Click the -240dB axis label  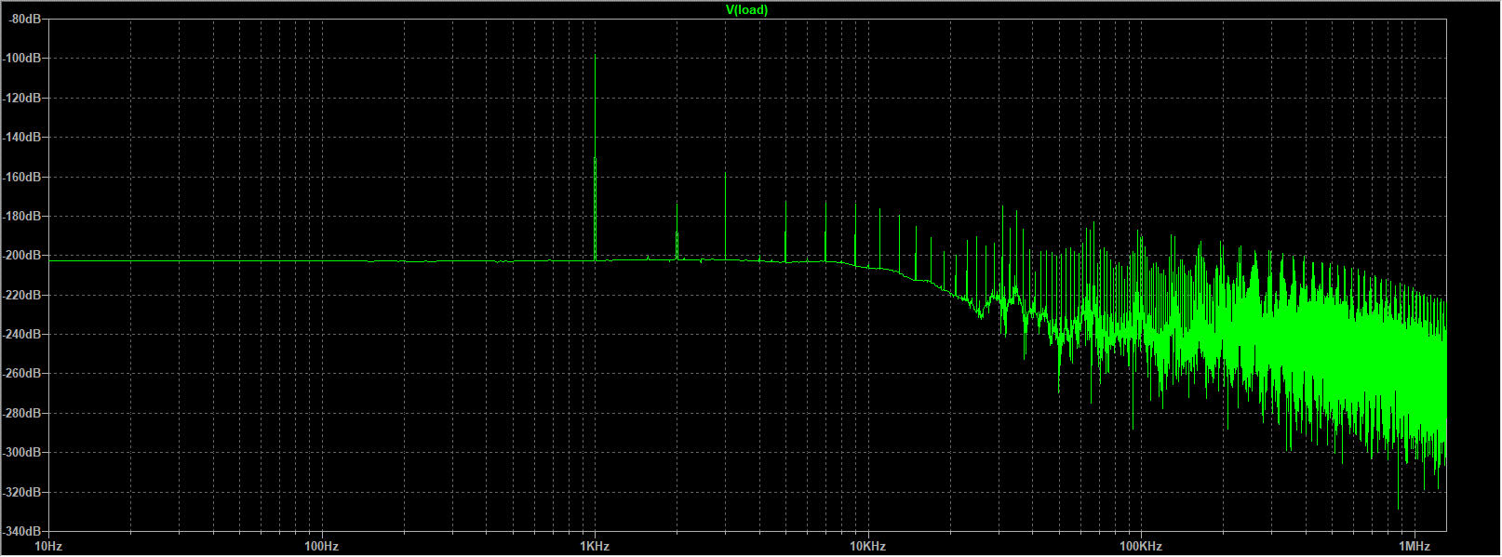point(22,334)
